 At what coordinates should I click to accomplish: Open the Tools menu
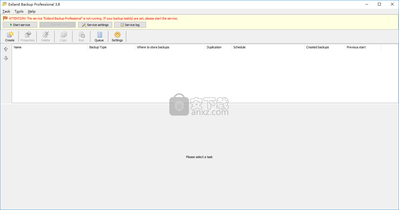tap(19, 11)
